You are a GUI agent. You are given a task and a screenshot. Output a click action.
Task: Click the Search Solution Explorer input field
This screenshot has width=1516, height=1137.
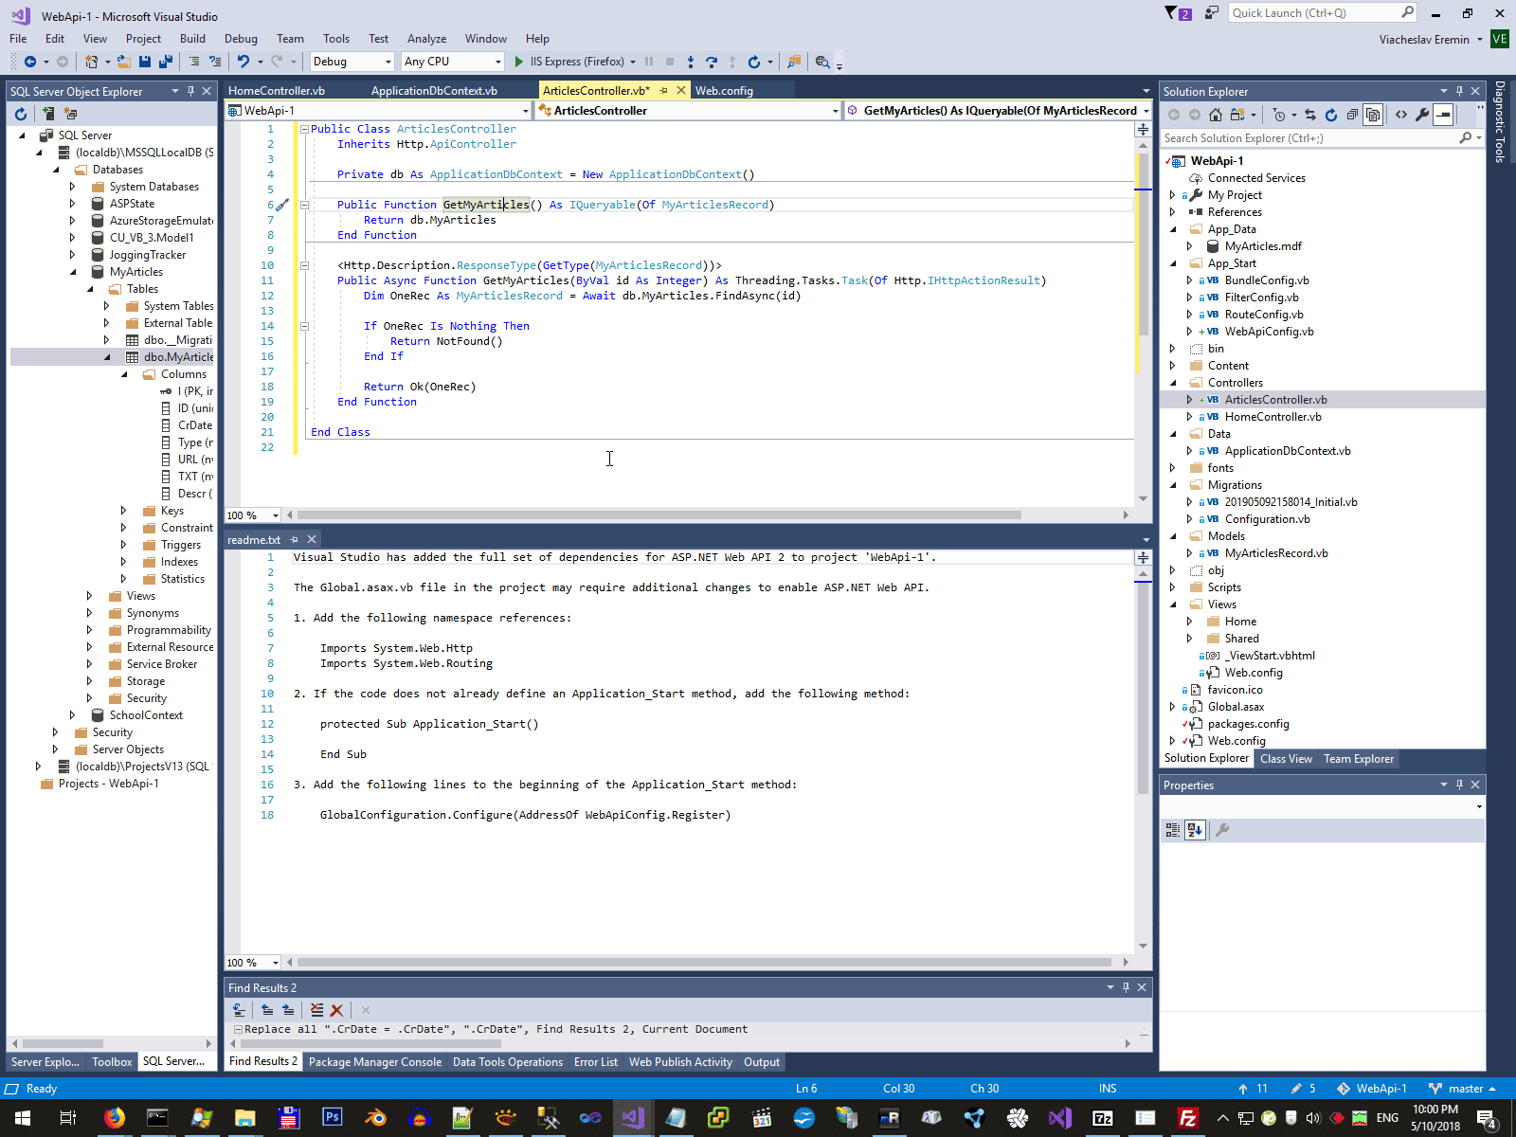(1322, 138)
